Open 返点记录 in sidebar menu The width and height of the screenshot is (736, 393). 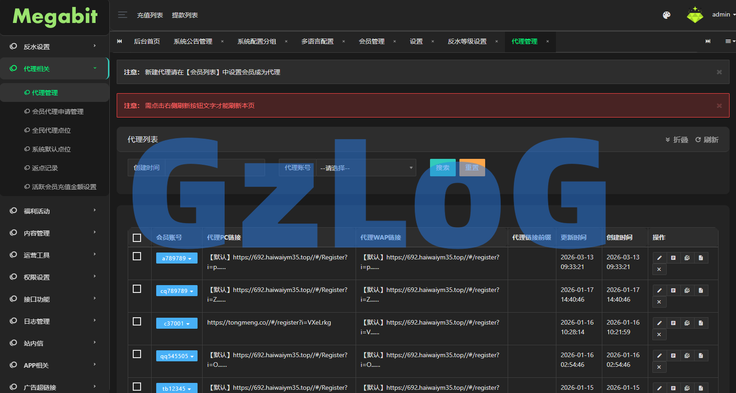click(x=45, y=168)
